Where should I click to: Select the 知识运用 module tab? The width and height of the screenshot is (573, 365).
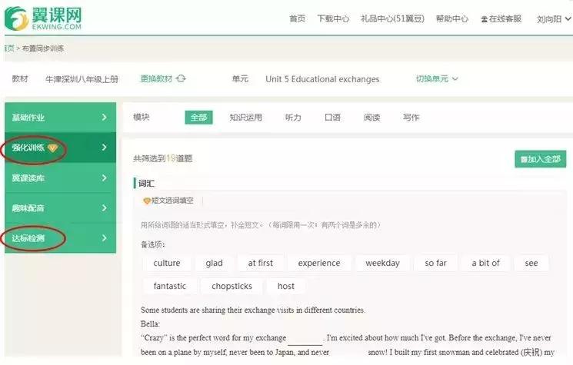(x=245, y=117)
